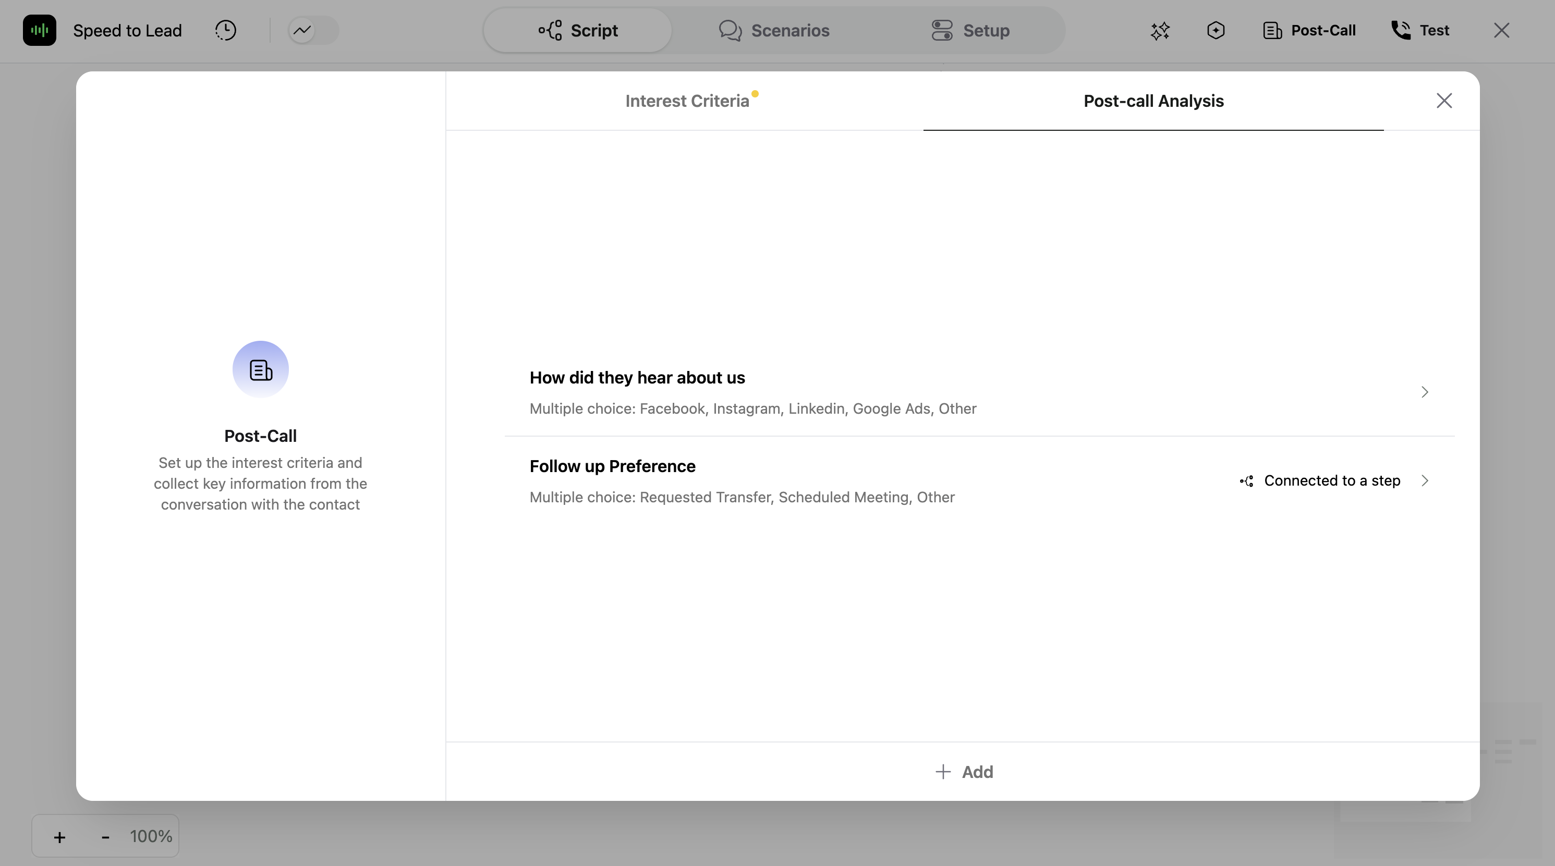The height and width of the screenshot is (866, 1555).
Task: Click the AI sparkles icon in toolbar
Action: coord(1160,31)
